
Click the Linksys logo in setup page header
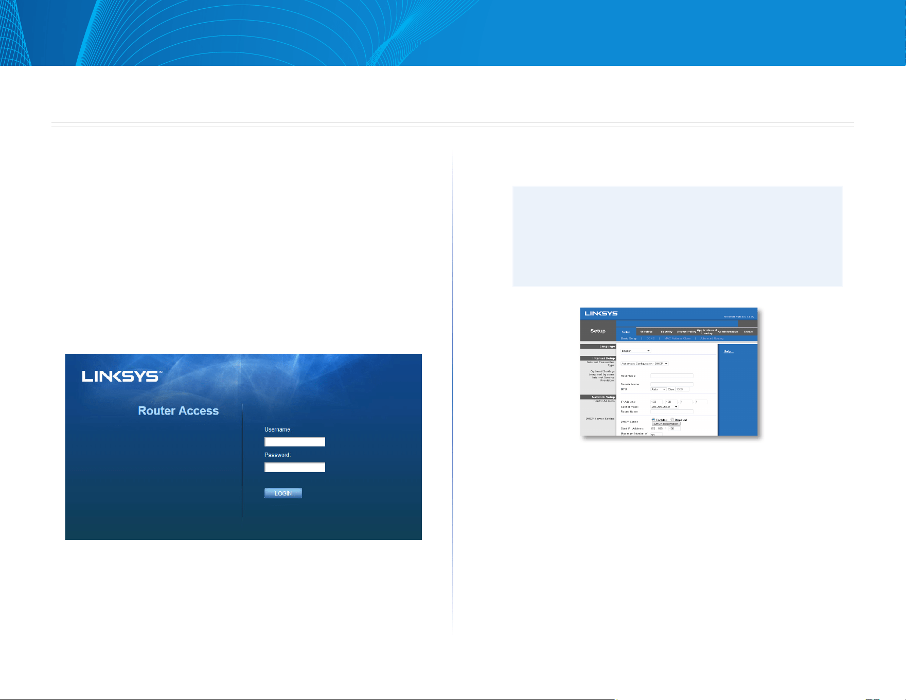[x=601, y=313]
